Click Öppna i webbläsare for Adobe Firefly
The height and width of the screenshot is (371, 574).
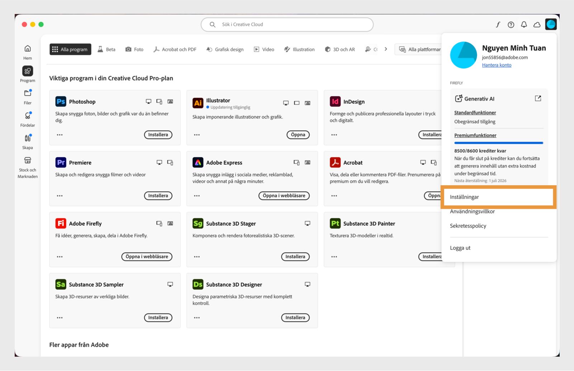click(147, 257)
